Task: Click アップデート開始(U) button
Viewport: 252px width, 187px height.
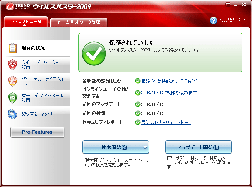Action: (x=198, y=147)
